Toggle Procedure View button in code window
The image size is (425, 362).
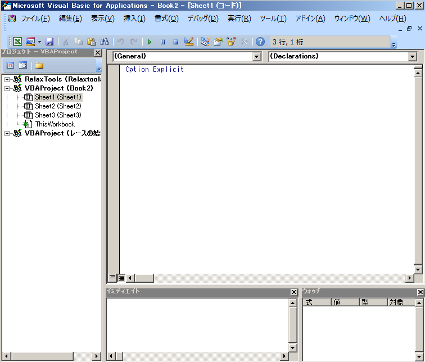point(112,278)
